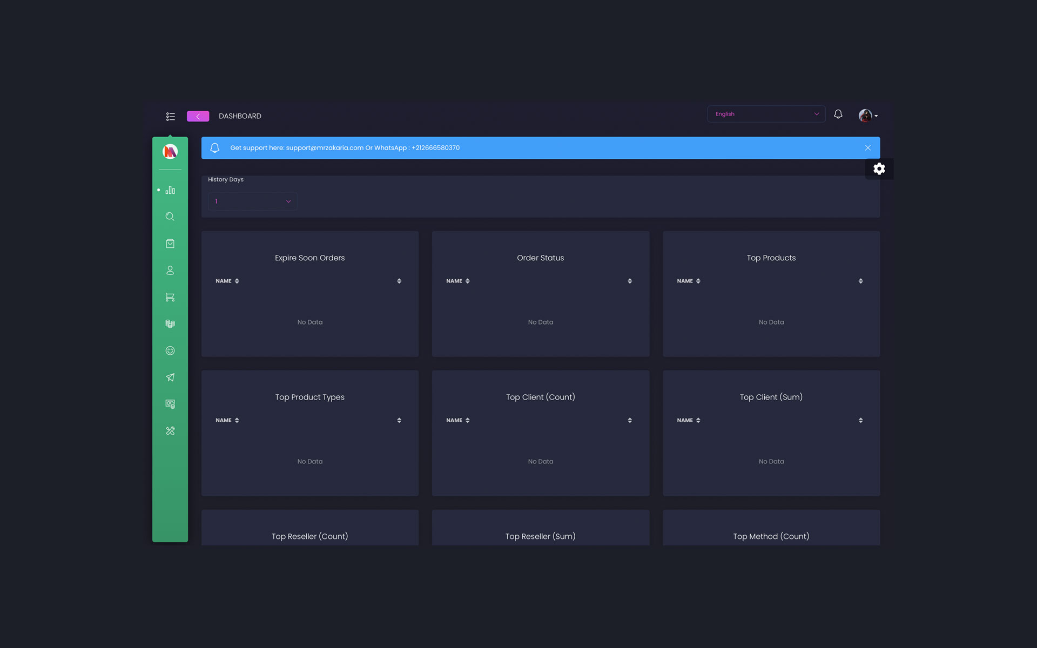Click the tools icon at sidebar bottom
The image size is (1037, 648).
[170, 430]
